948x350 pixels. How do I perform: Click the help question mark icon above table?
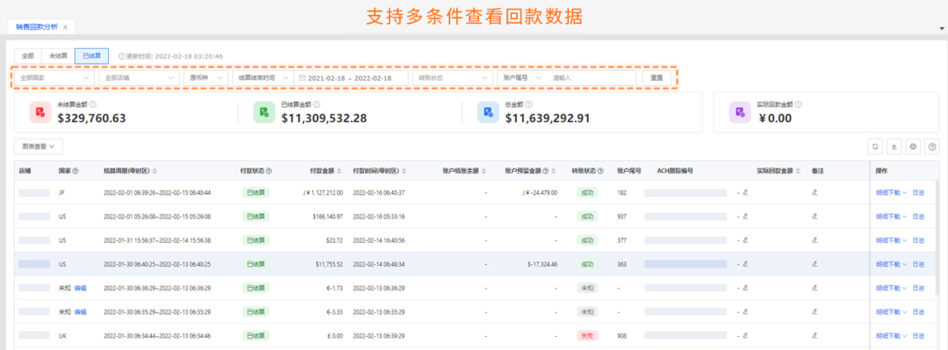pos(933,146)
